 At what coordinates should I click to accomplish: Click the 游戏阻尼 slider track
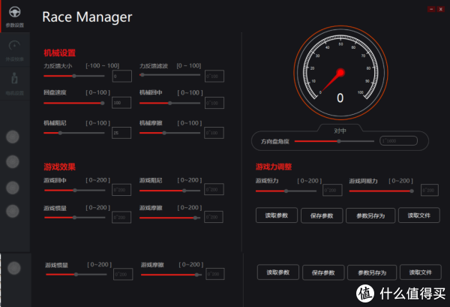(169, 191)
